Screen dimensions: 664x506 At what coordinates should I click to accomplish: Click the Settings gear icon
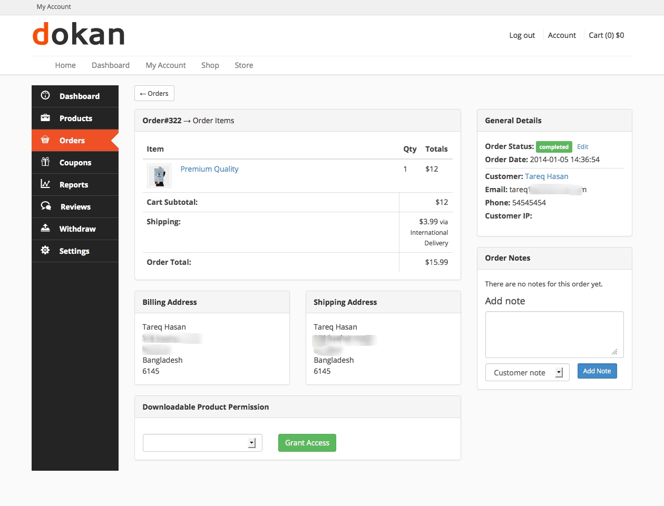[x=45, y=251]
